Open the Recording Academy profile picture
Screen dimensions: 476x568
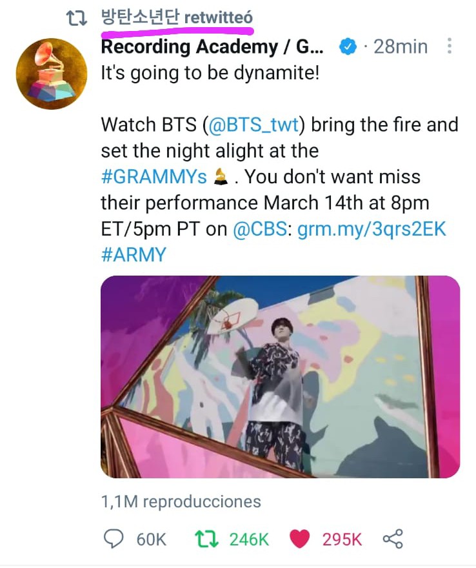click(51, 74)
